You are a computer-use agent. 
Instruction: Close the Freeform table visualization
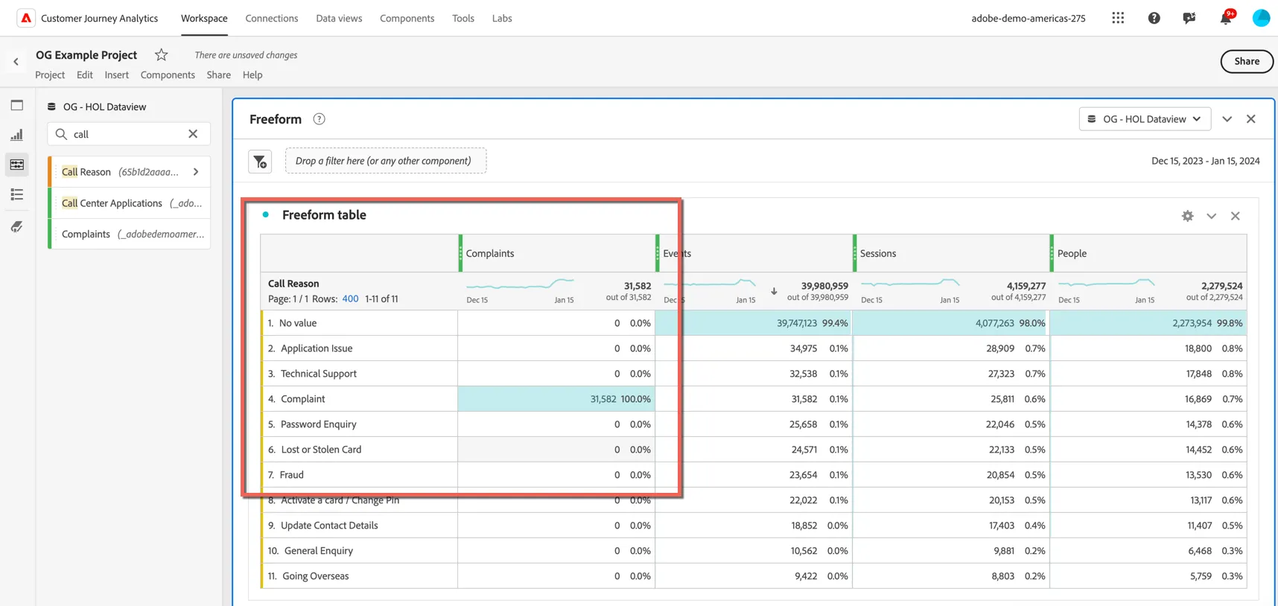tap(1235, 216)
